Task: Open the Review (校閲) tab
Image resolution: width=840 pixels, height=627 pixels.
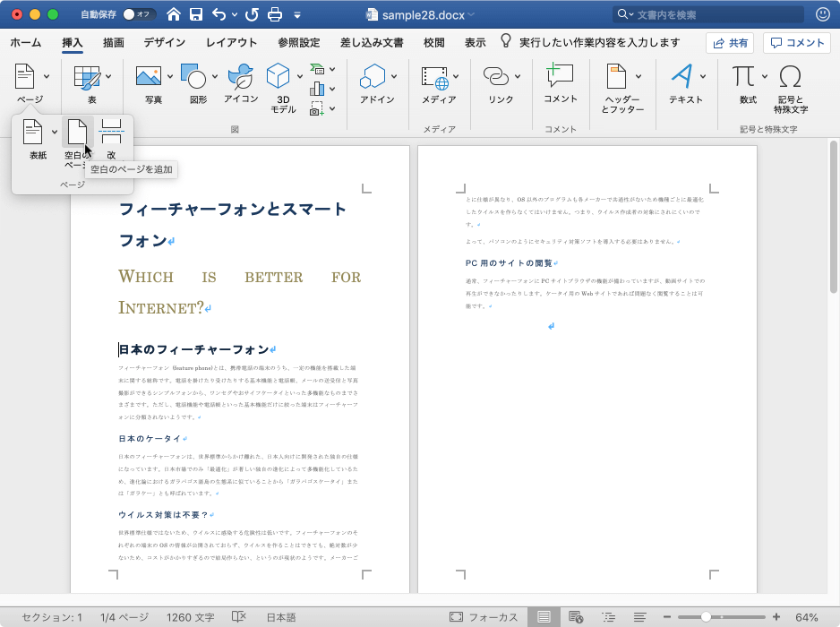Action: tap(433, 42)
